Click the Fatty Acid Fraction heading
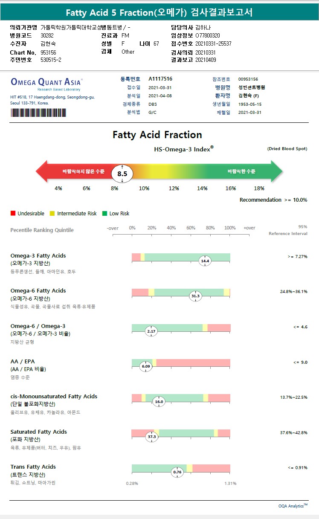This screenshot has width=319, height=519. tap(157, 135)
